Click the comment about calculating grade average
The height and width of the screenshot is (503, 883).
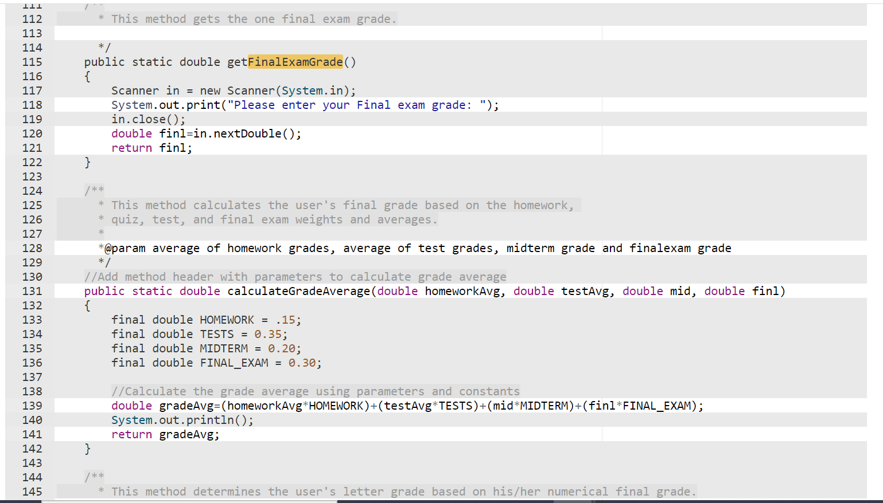[316, 391]
